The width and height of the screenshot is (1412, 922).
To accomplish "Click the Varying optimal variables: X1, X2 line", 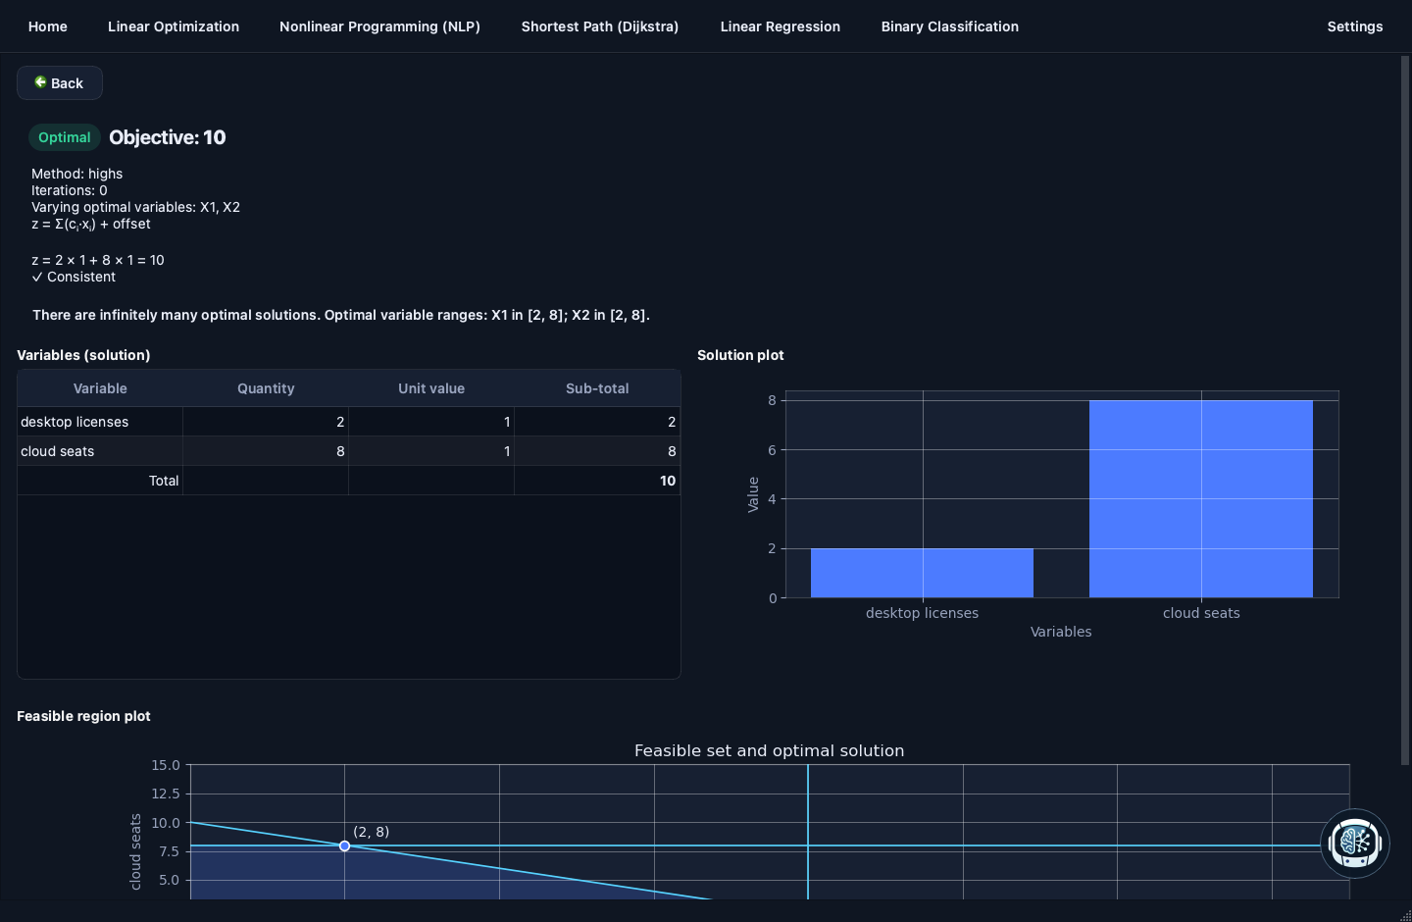I will [x=135, y=207].
